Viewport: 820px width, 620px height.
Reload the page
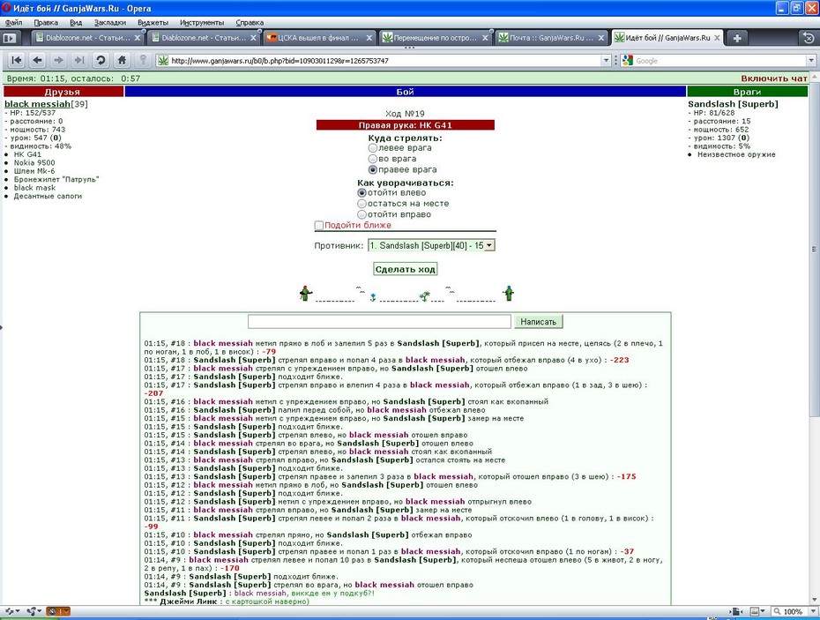pos(101,60)
